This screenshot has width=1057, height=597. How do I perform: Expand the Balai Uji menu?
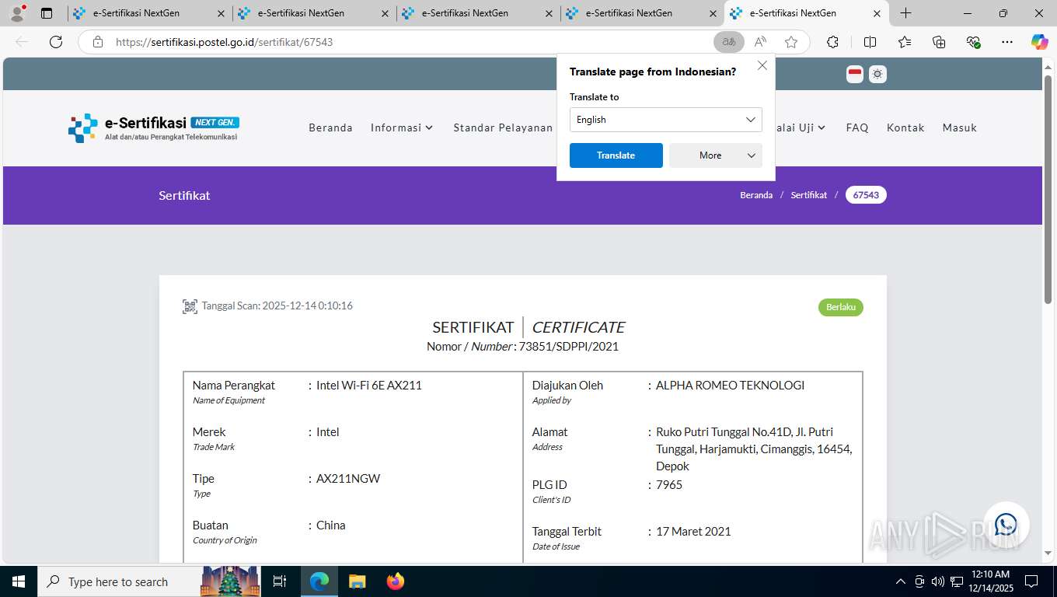pos(796,127)
